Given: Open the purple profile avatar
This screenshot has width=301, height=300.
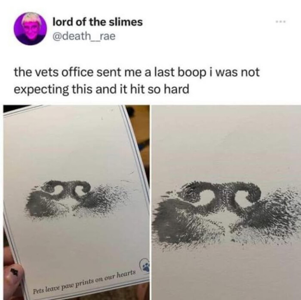Looking at the screenshot, I should tap(30, 29).
